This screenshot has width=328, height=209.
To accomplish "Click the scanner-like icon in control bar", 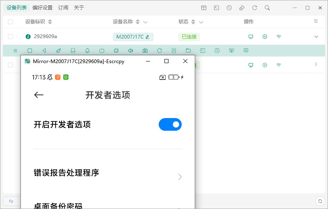I will pyautogui.click(x=73, y=50).
